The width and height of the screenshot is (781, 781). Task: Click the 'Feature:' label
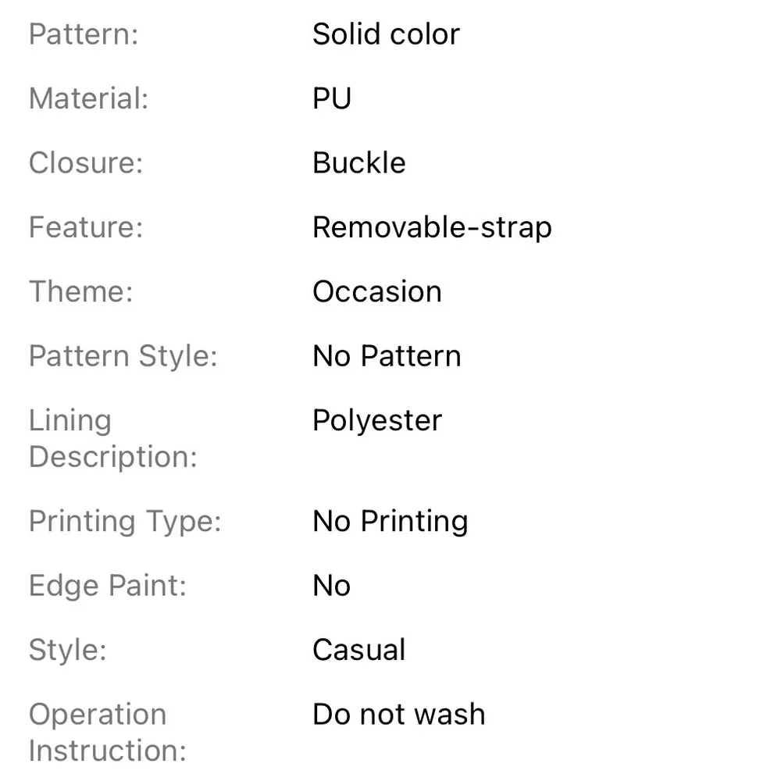pos(86,227)
